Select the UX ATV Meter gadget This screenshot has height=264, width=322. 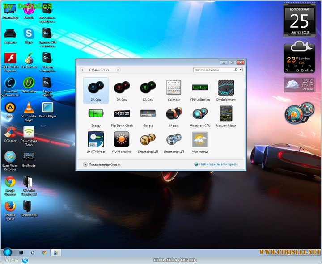(x=96, y=139)
